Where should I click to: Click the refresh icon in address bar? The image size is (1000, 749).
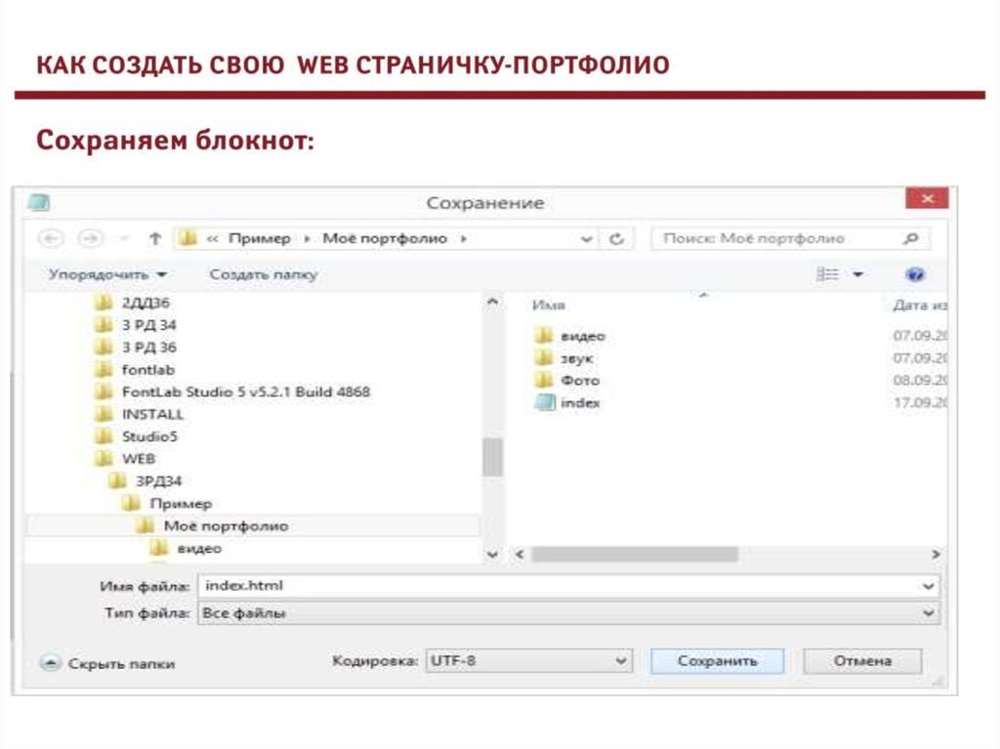click(x=616, y=238)
